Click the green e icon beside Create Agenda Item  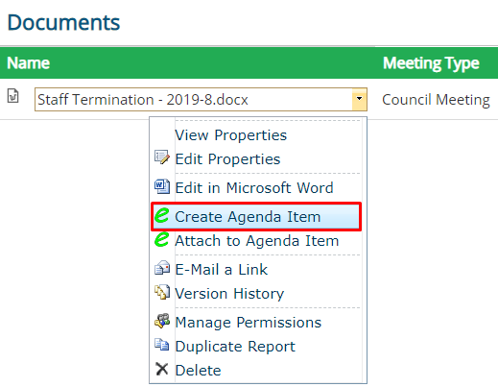161,215
